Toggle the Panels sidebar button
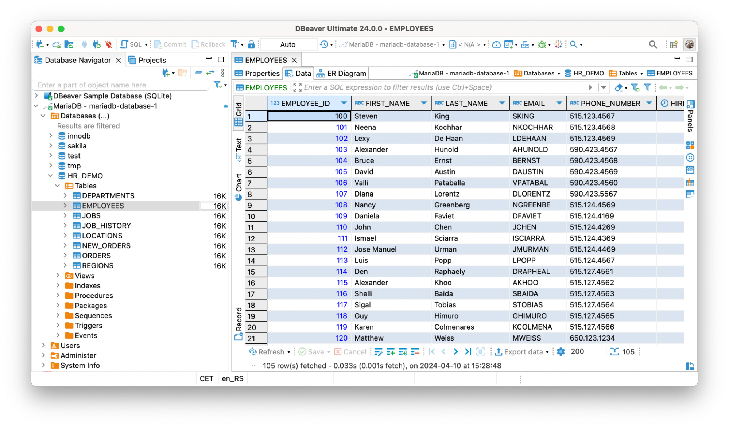The height and width of the screenshot is (428, 729). coord(690,116)
